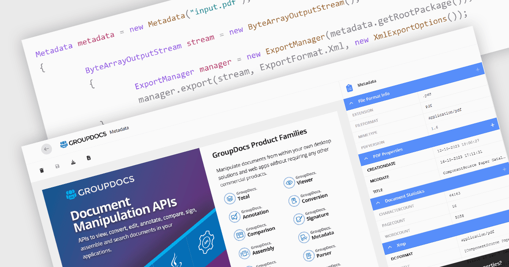
Task: Click the TITLE property name in PDF Properties
Action: coord(378,191)
